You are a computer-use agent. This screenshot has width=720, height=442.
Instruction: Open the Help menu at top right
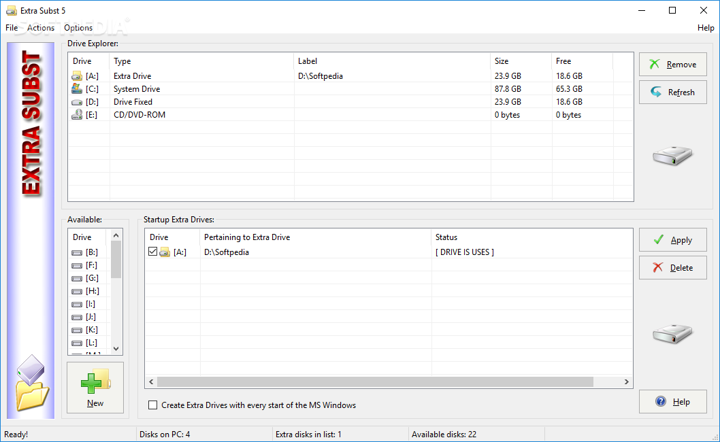pos(706,27)
